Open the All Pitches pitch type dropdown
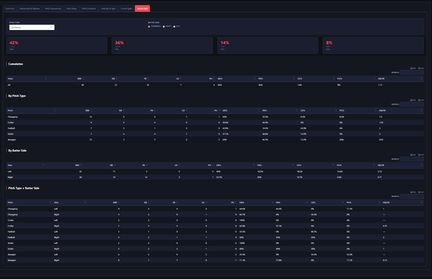This screenshot has width=432, height=279. click(32, 27)
